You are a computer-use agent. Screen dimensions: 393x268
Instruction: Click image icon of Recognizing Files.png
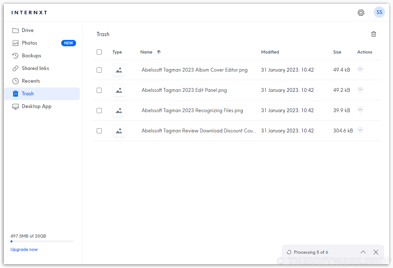coord(119,111)
